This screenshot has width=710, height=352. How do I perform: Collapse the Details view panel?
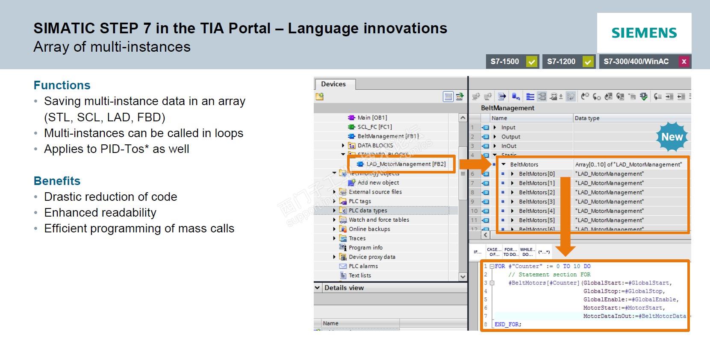[317, 288]
